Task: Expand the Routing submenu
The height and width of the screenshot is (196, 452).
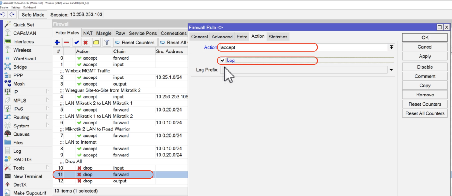Action: [47, 117]
